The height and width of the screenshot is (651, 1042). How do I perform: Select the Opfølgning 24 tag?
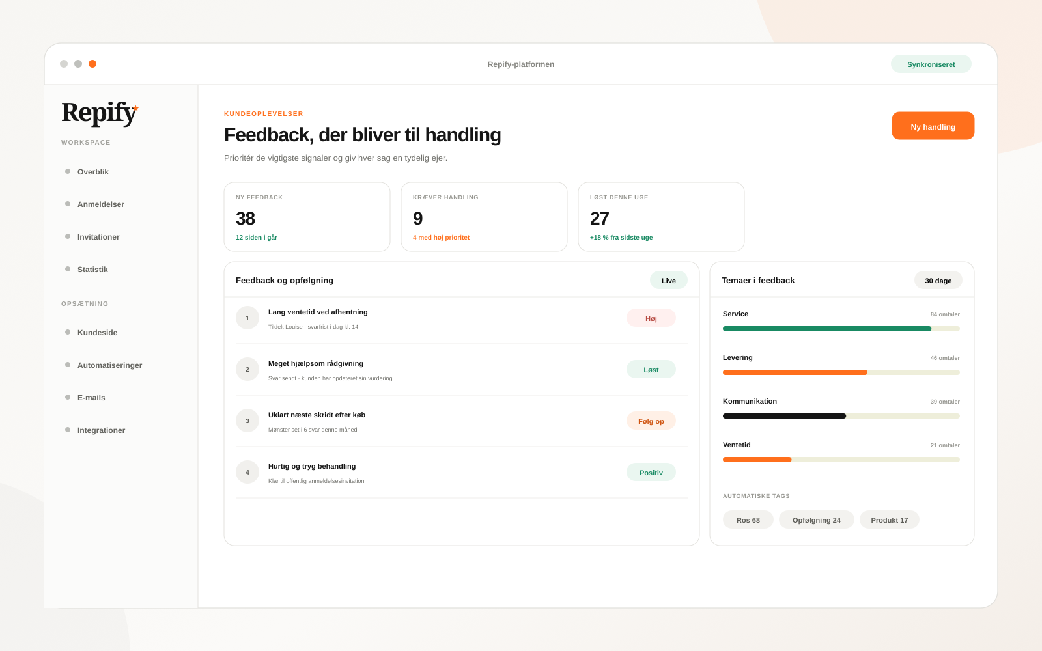[x=816, y=519]
